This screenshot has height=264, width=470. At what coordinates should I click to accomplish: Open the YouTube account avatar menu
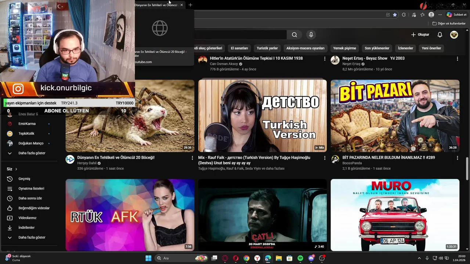[x=454, y=35]
